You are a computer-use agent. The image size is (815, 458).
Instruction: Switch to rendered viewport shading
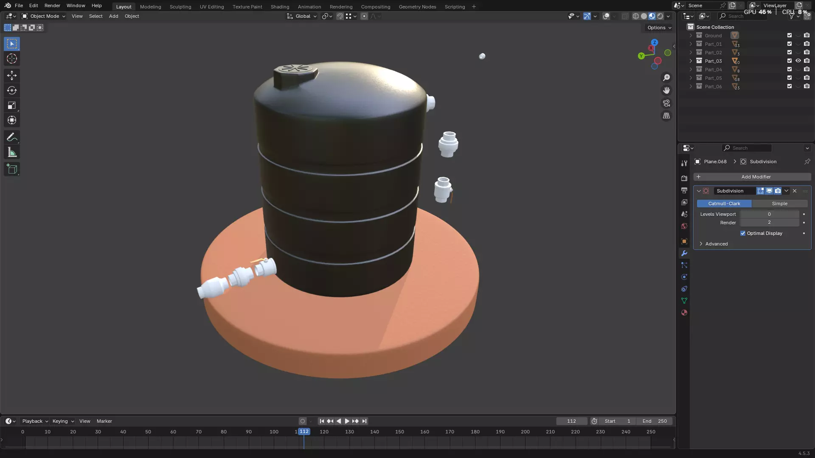tap(660, 16)
